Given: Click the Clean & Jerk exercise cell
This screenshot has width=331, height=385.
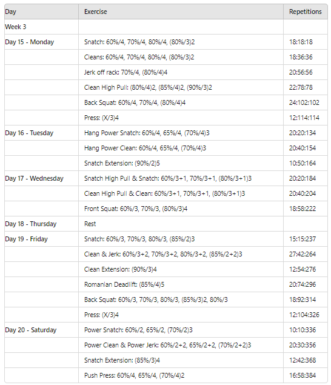Looking at the screenshot, I should (181, 254).
